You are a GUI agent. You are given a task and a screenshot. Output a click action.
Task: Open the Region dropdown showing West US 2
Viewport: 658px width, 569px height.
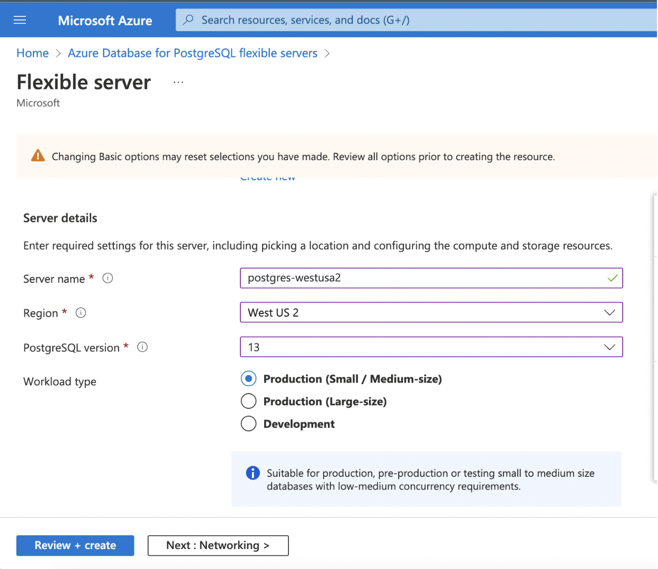(x=431, y=312)
